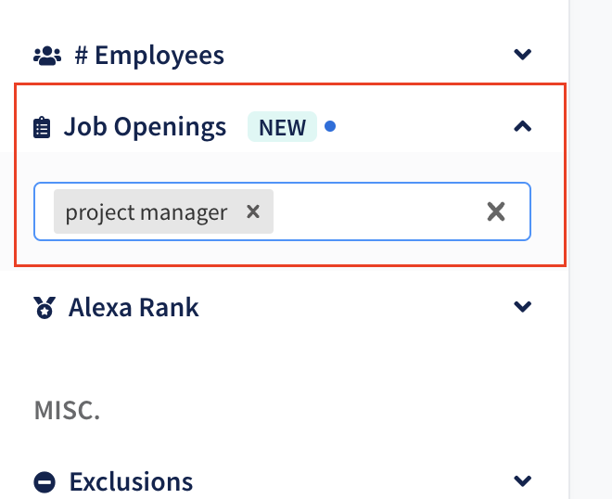The width and height of the screenshot is (612, 499).
Task: Open the Exclusions filter label
Action: pyautogui.click(x=131, y=481)
